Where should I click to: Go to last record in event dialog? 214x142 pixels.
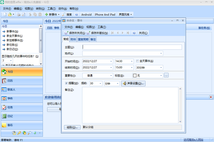[128, 33]
